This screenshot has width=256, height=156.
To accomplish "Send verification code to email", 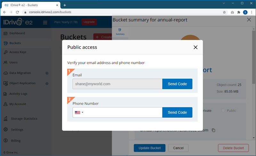I will click(177, 84).
